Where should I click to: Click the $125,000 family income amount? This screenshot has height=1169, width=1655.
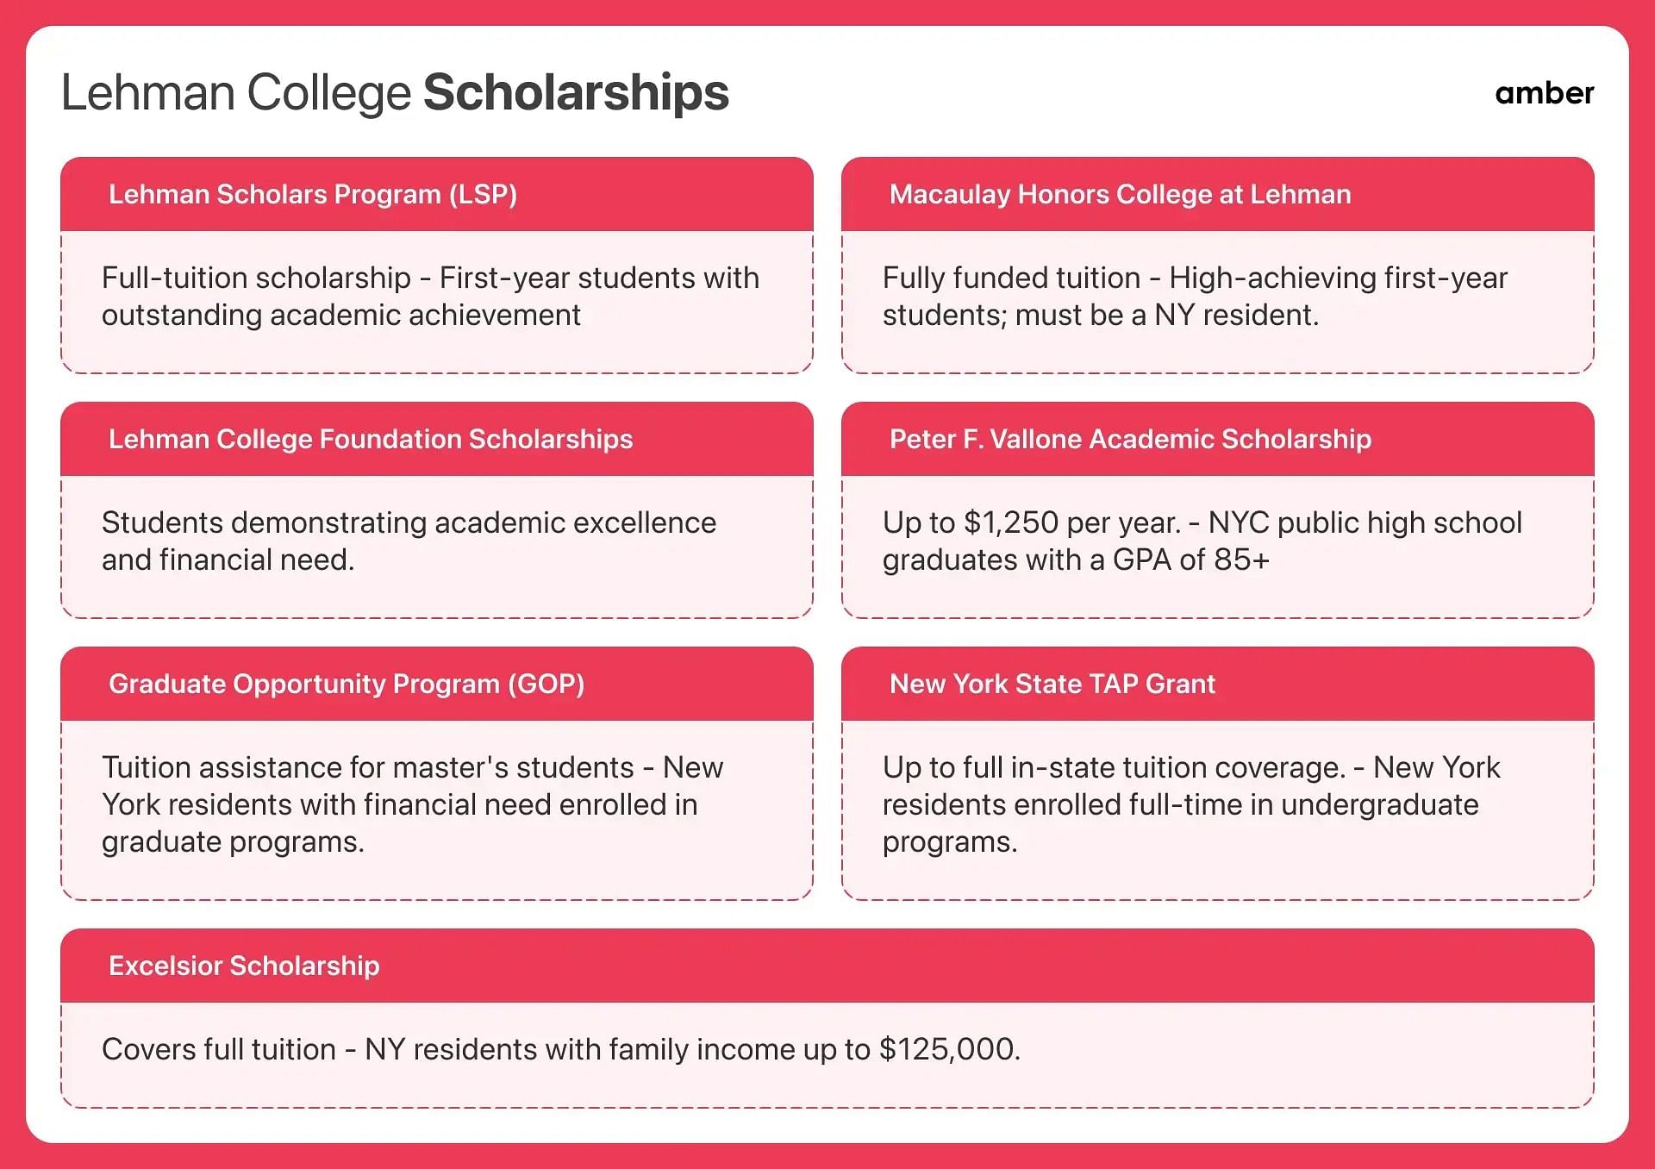point(949,1049)
